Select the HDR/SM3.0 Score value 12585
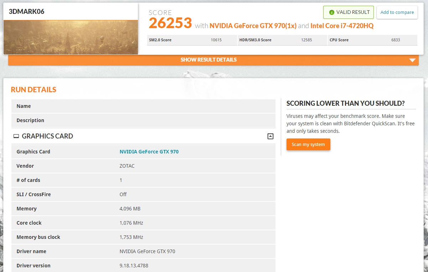This screenshot has width=428, height=272. click(x=306, y=40)
